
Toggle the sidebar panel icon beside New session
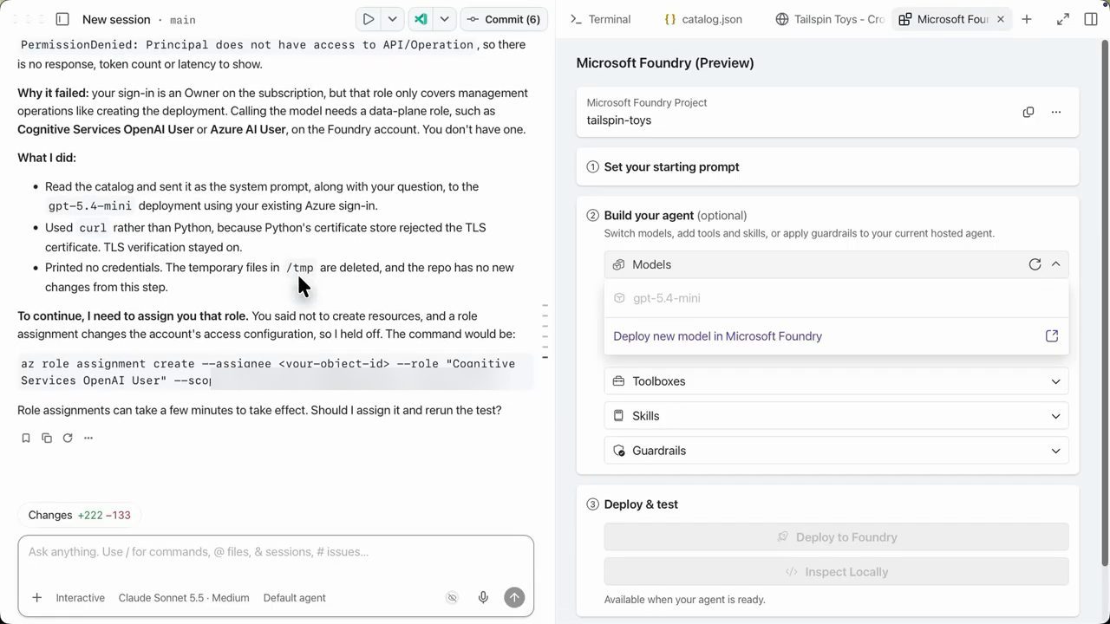[62, 19]
